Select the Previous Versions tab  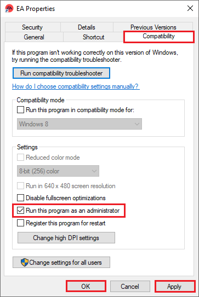(x=153, y=27)
